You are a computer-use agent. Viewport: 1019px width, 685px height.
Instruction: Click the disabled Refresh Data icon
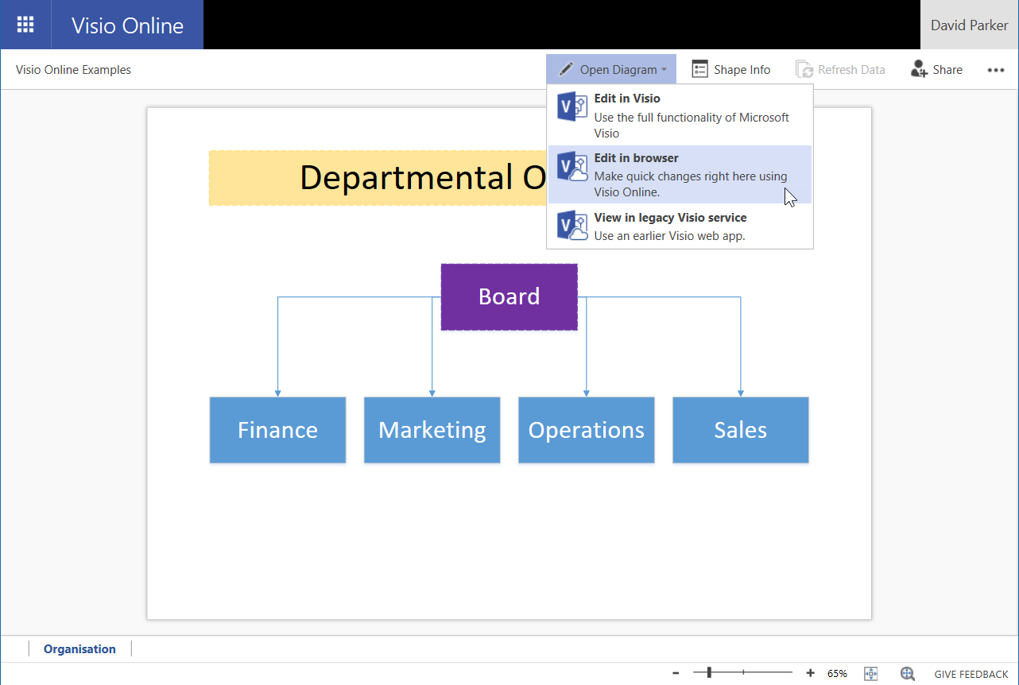point(841,69)
